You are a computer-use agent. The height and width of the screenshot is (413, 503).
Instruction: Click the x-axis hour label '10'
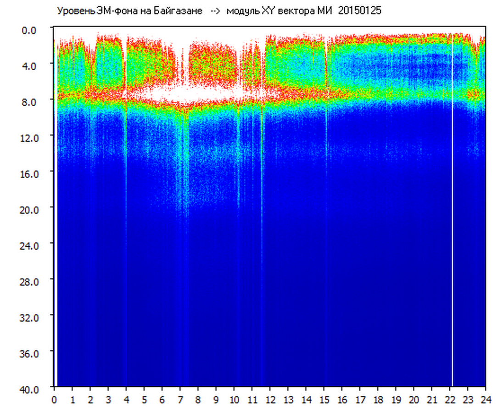tap(235, 400)
